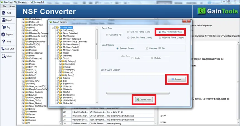Click folder icon beside (CalSummary)
Screen dimensions: 240x126
pos(61,30)
